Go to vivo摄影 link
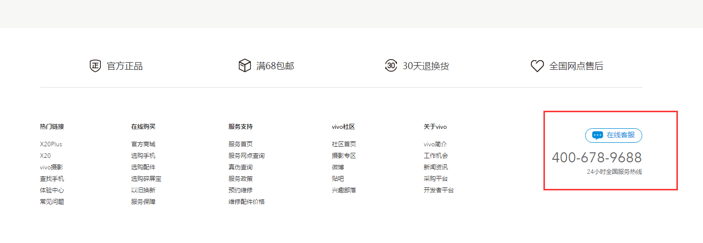703x243 pixels. coord(52,167)
